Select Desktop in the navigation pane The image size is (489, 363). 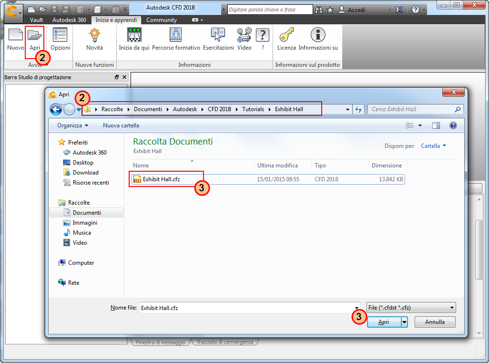(x=83, y=163)
